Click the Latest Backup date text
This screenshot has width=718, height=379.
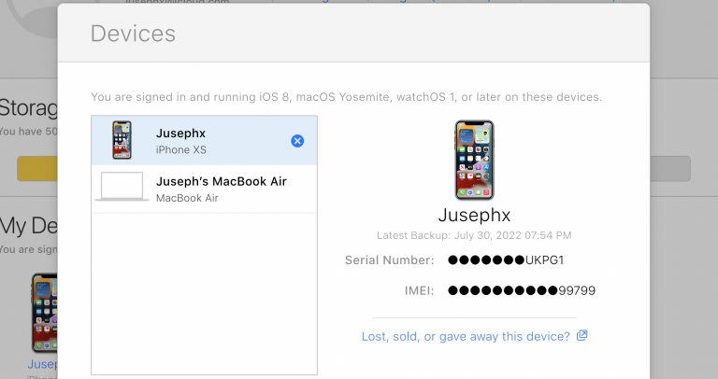(x=473, y=234)
